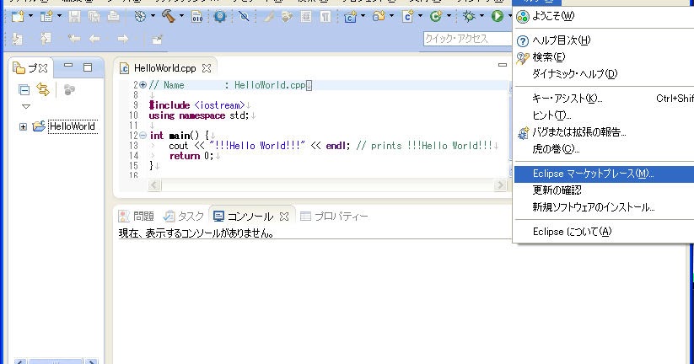Expand folded comment at line 2

point(143,85)
